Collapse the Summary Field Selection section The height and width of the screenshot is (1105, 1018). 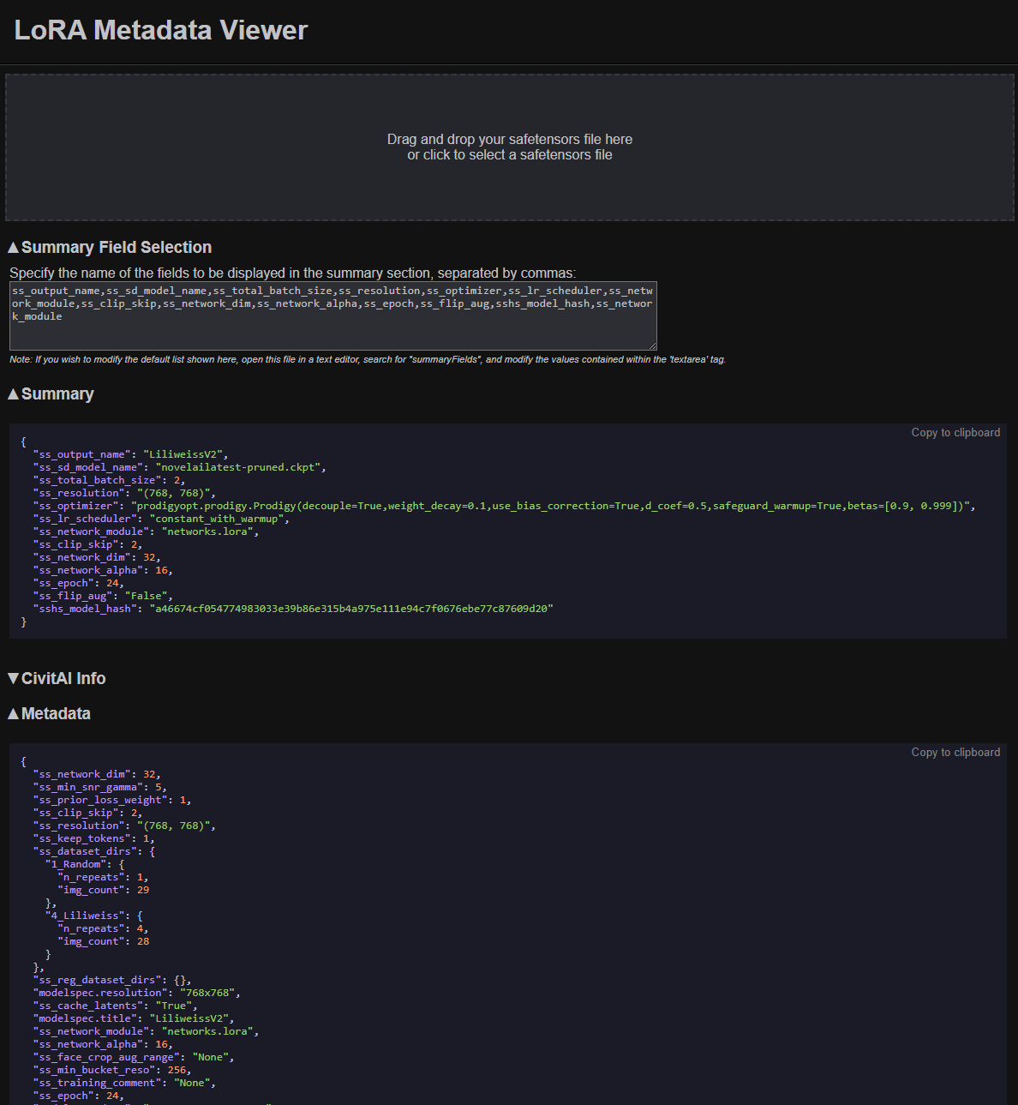110,247
